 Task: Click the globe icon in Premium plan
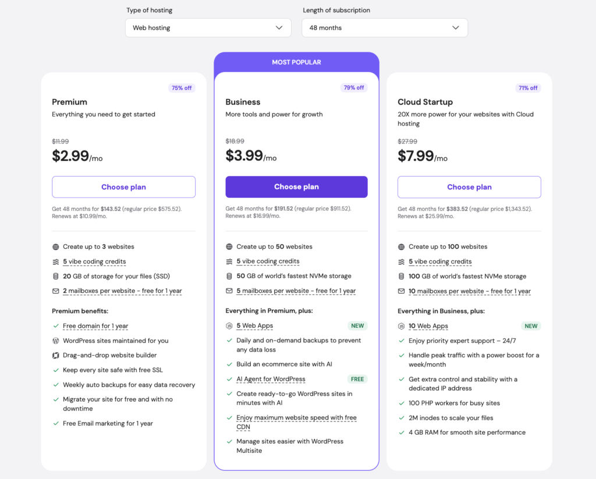point(56,246)
